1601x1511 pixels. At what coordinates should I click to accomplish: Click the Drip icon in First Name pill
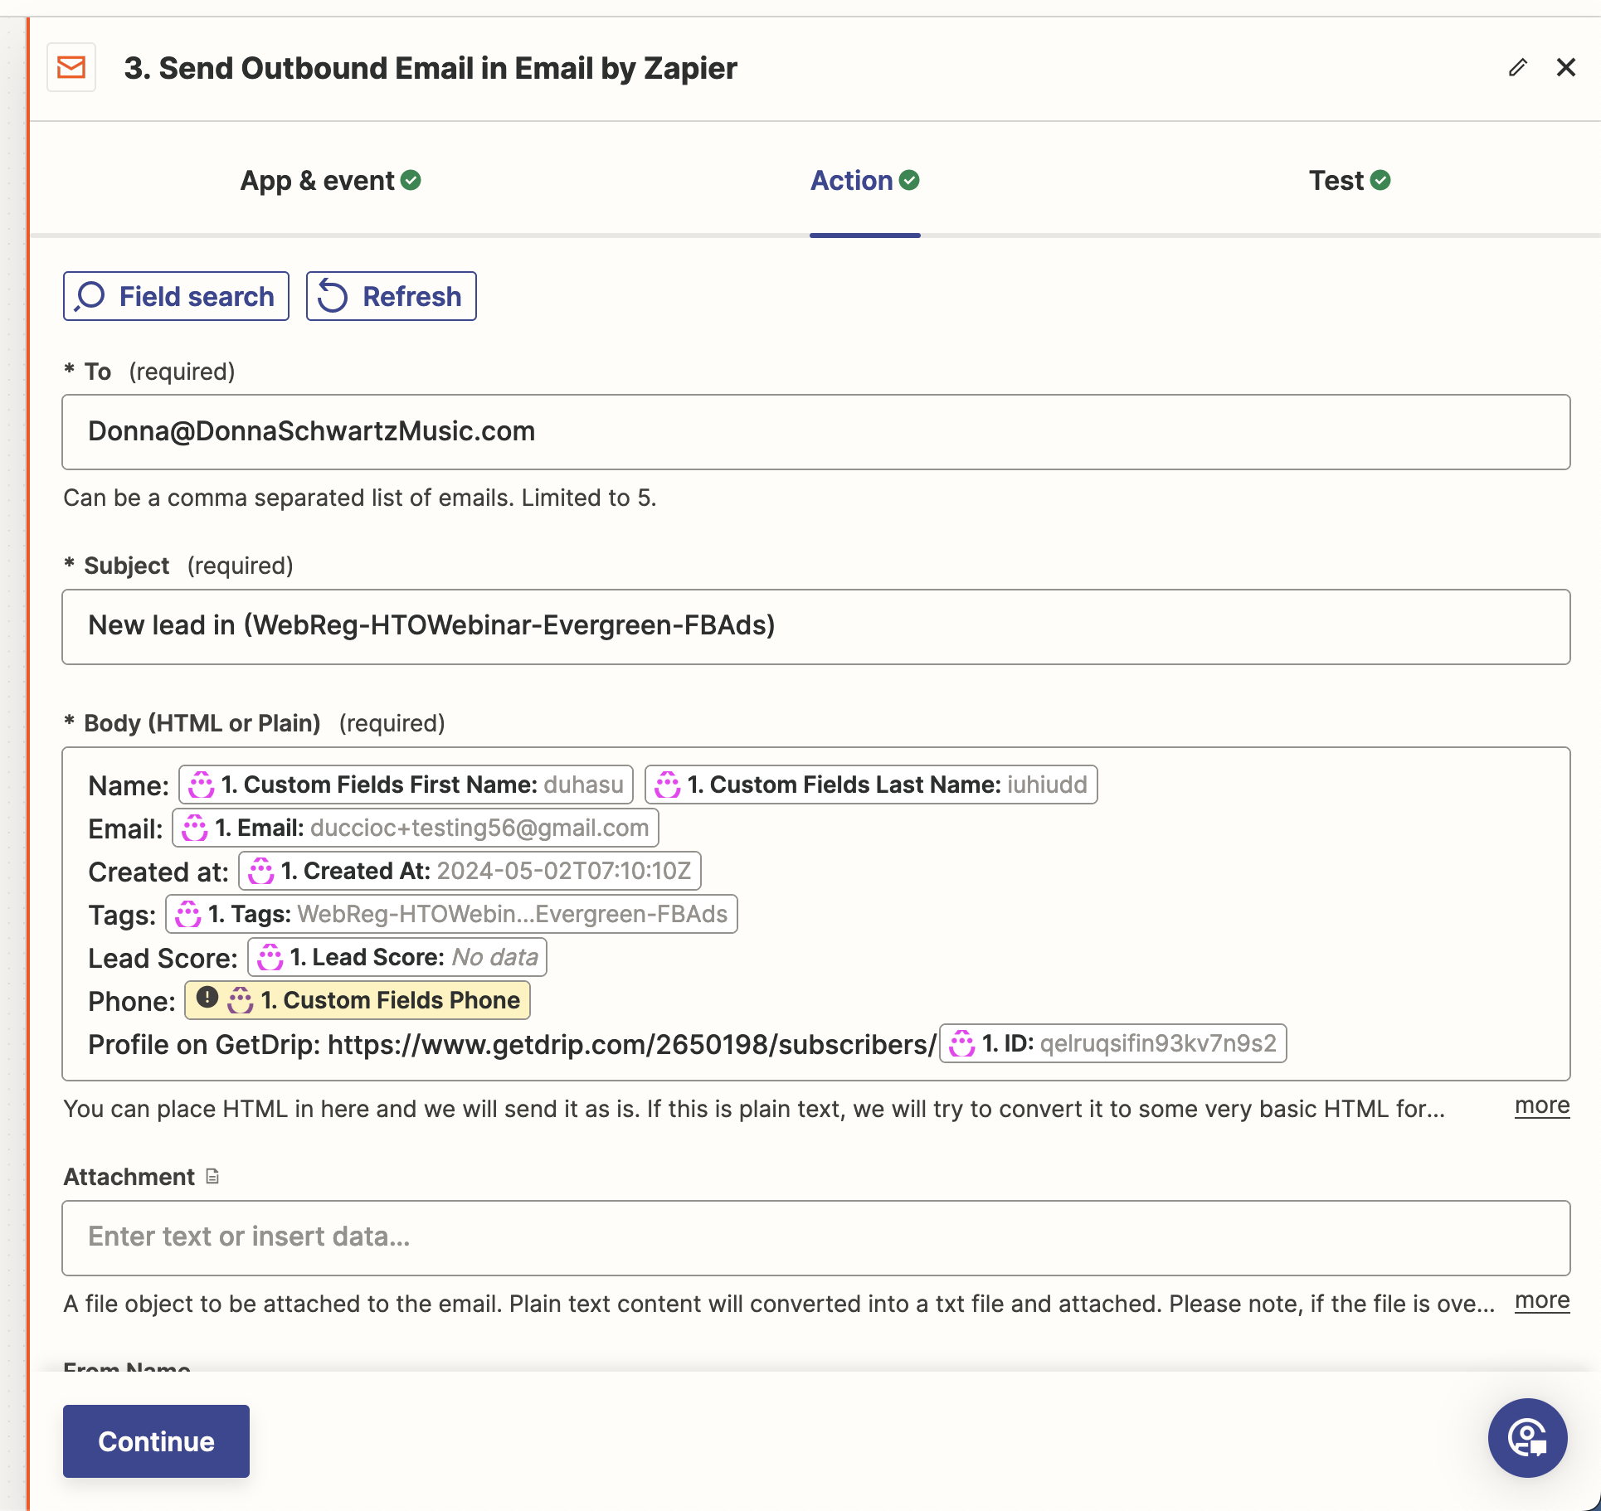[202, 785]
